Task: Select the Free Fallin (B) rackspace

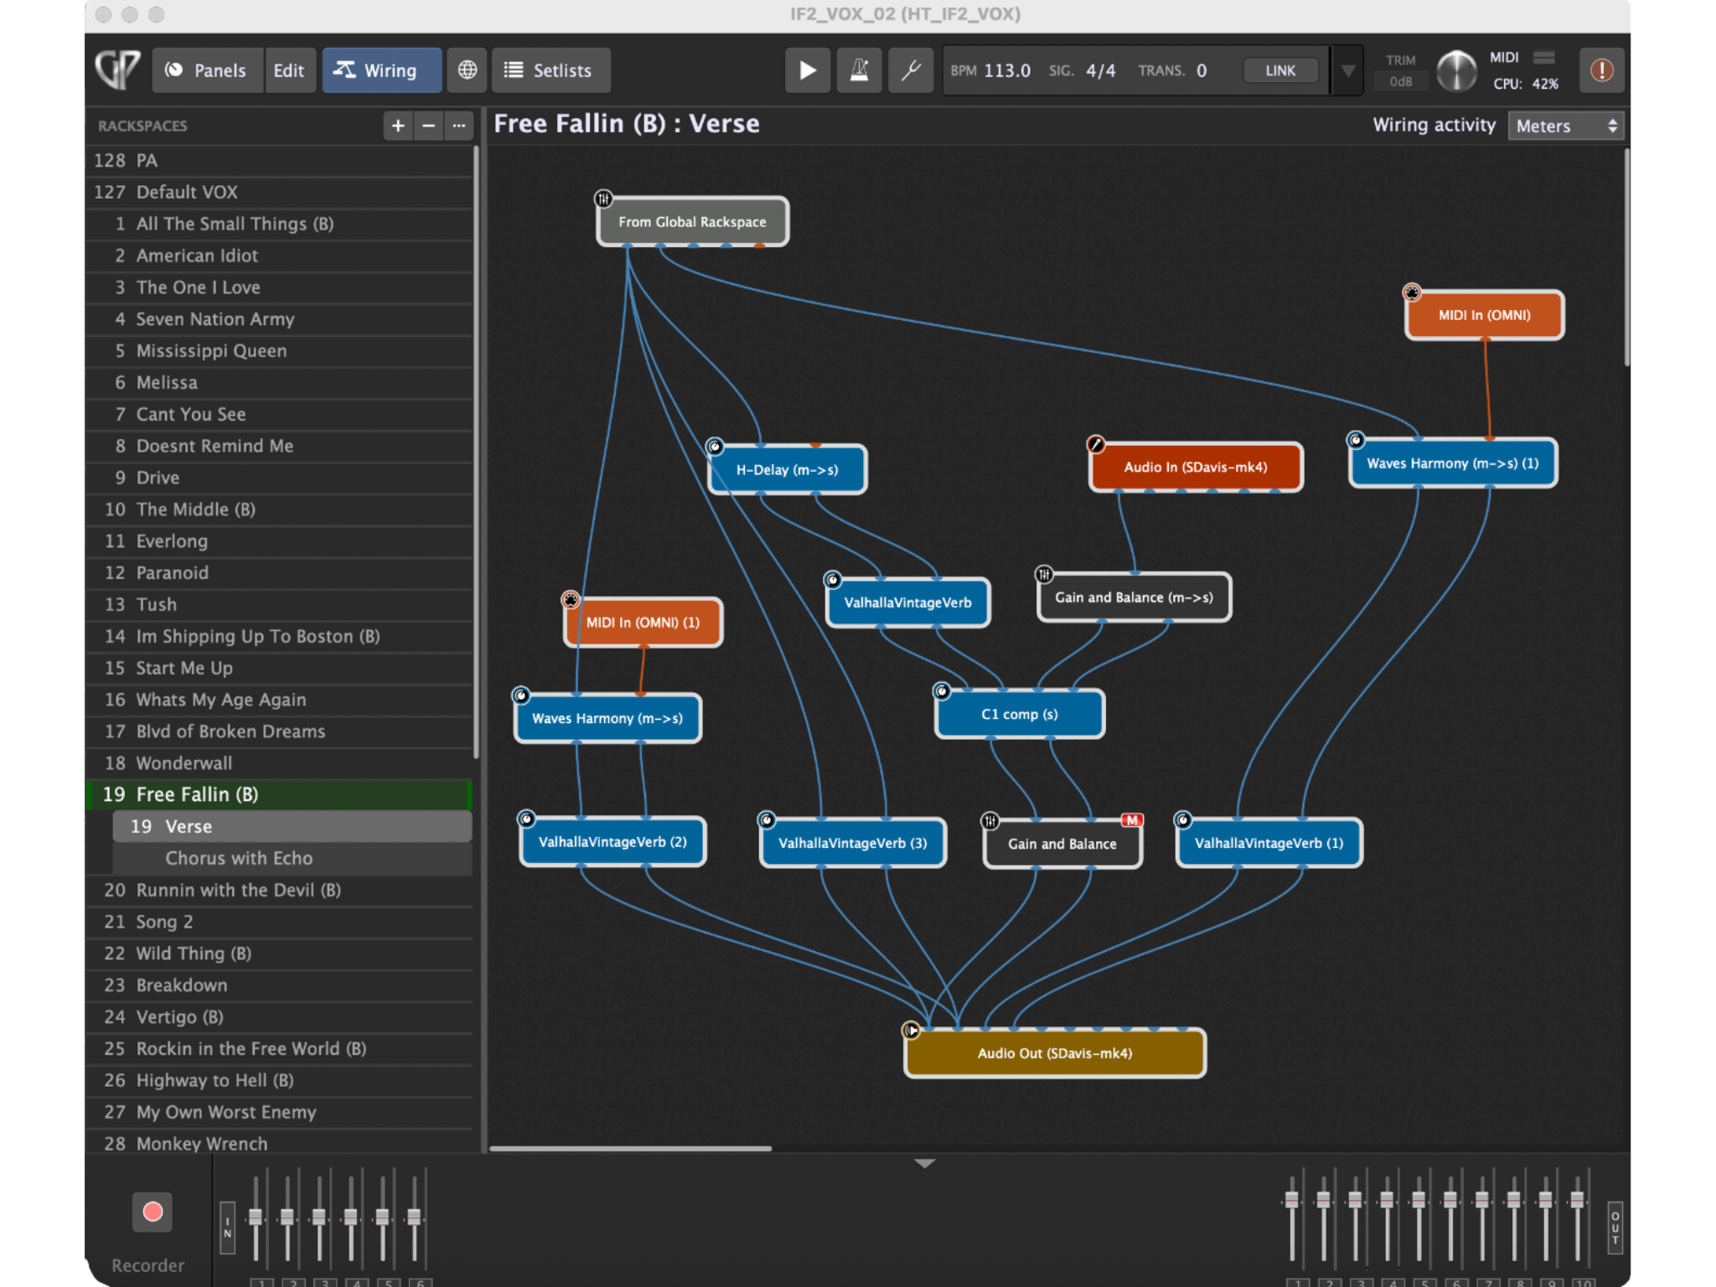Action: (x=279, y=794)
